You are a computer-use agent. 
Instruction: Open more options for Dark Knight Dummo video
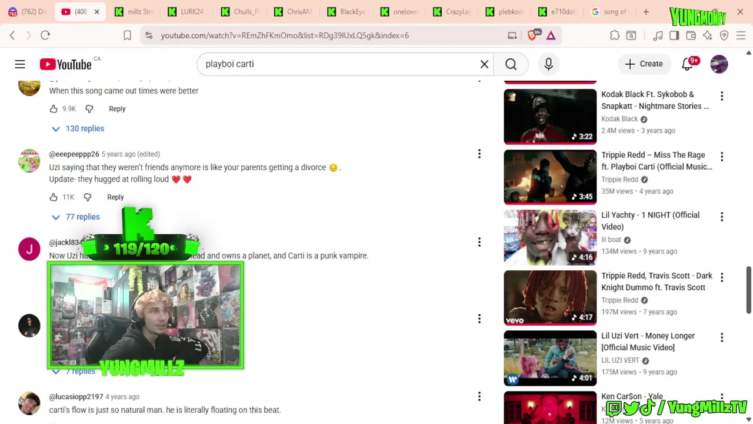click(x=722, y=277)
